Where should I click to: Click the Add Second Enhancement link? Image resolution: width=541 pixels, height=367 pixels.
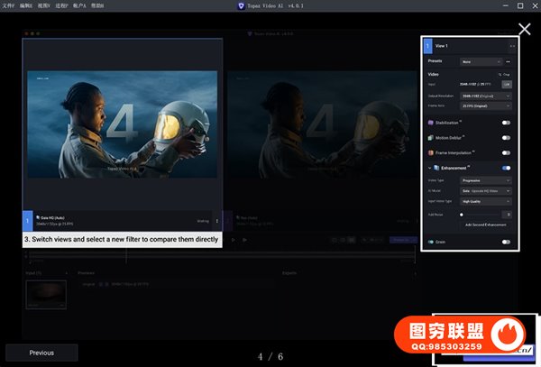[x=484, y=224]
